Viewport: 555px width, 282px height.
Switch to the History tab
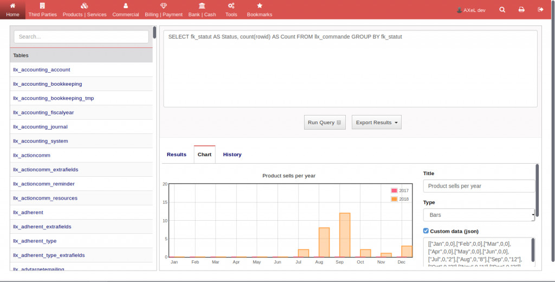[232, 155]
